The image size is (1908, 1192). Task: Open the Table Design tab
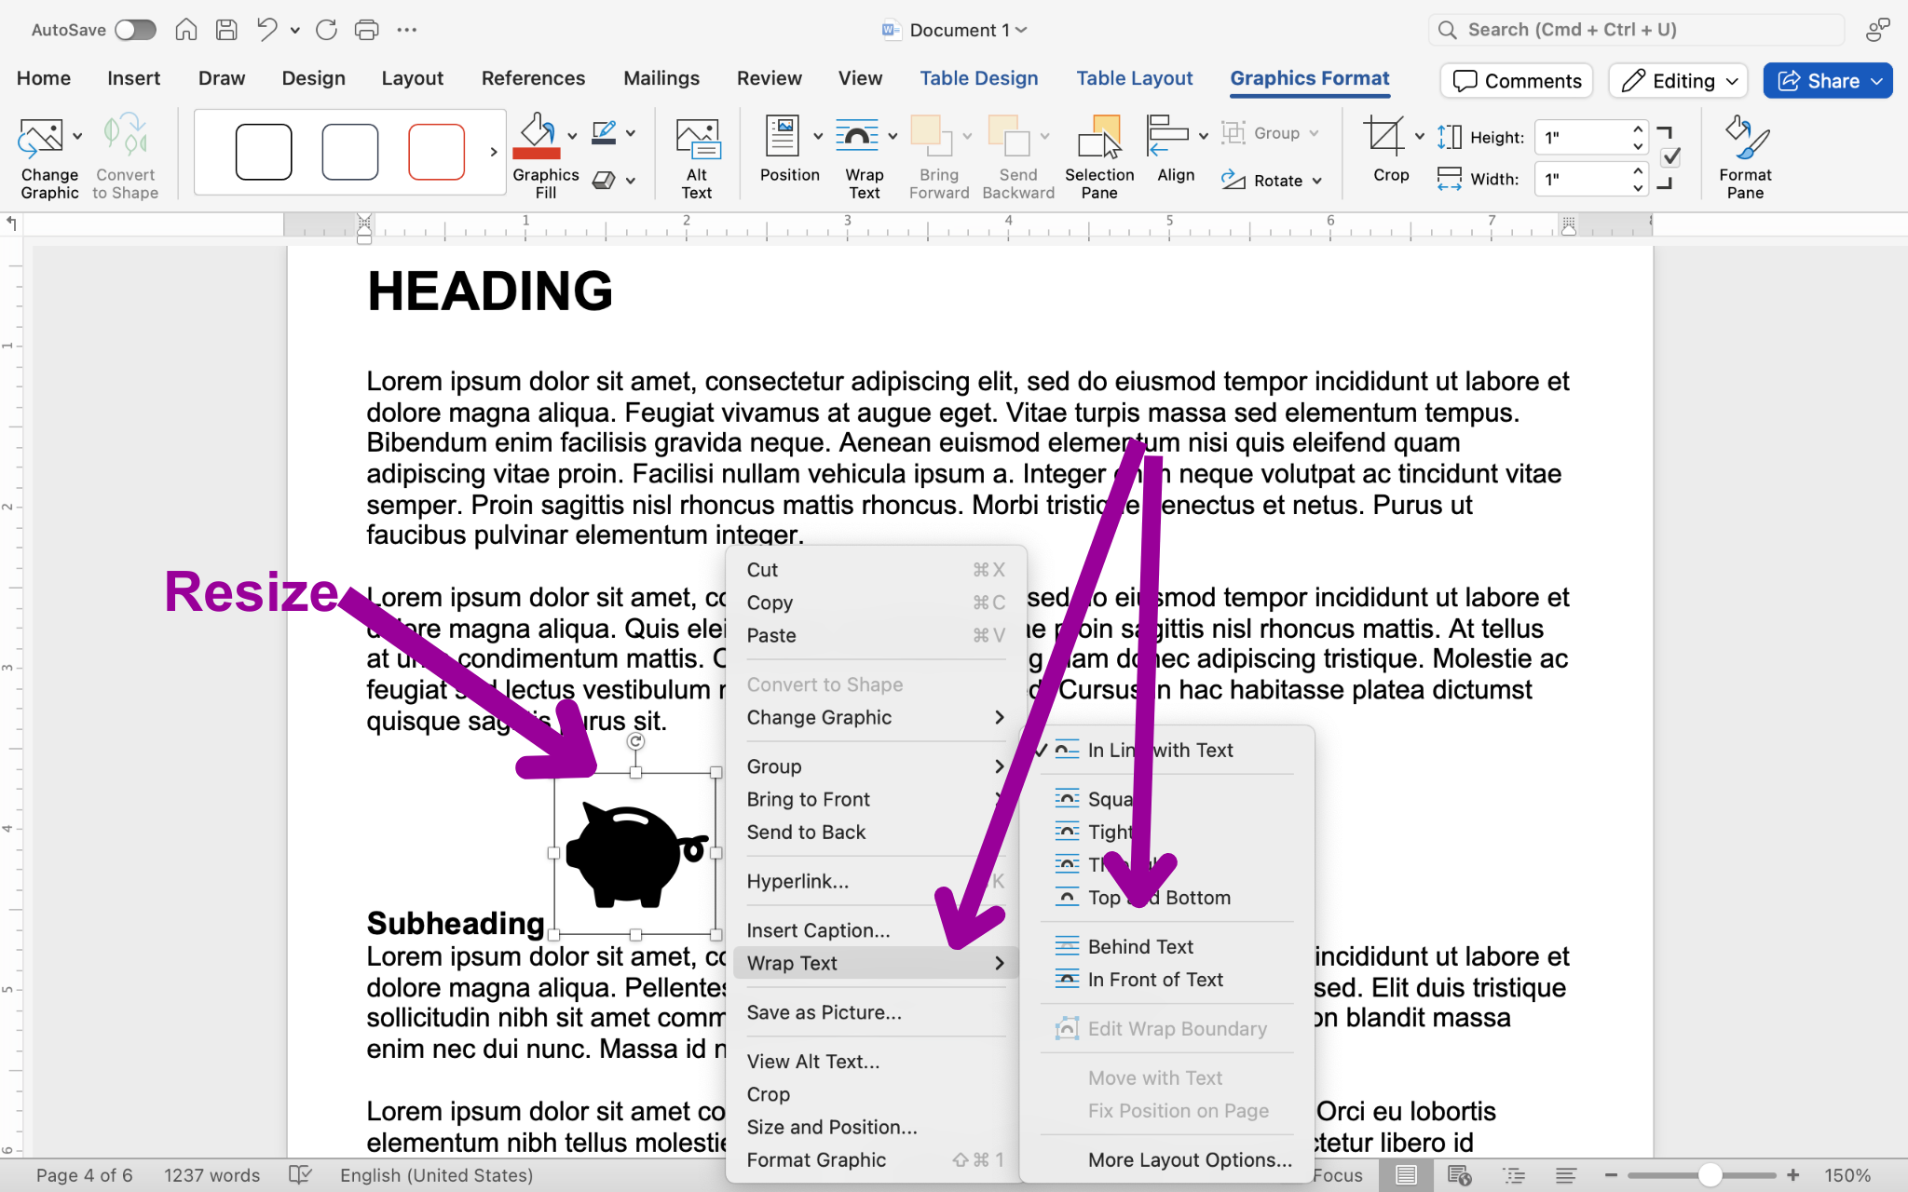click(978, 78)
